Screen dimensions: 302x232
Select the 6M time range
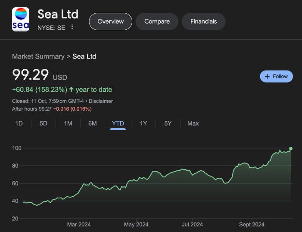pyautogui.click(x=93, y=124)
